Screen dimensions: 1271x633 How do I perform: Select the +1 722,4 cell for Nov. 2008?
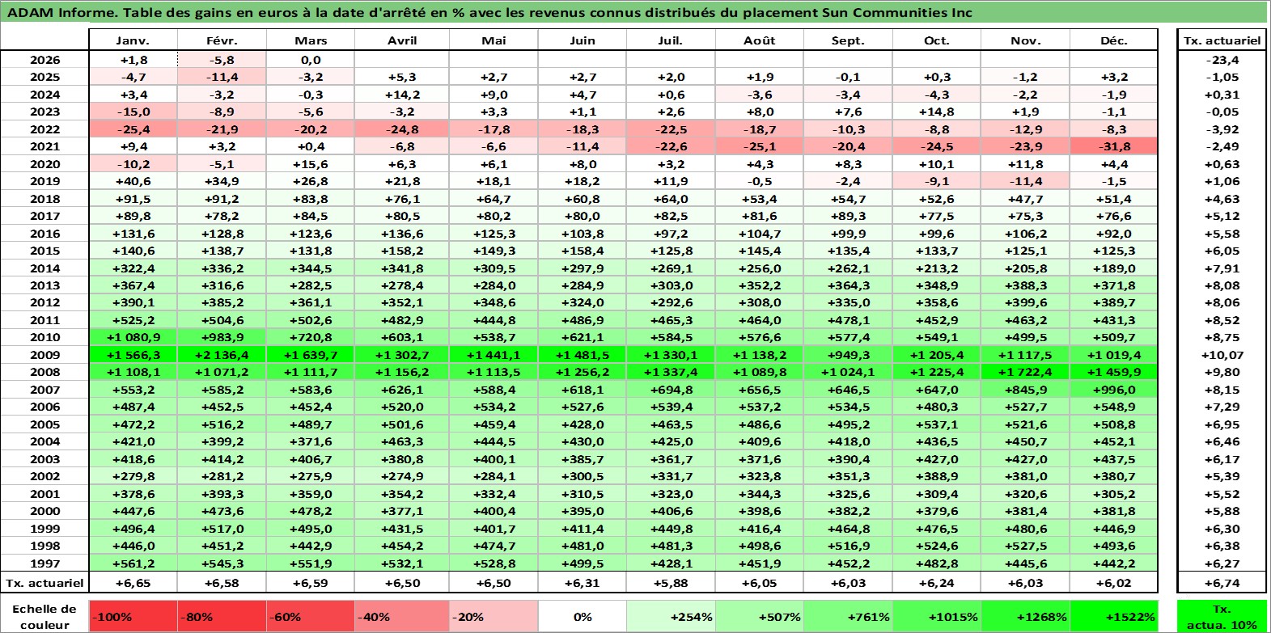pos(1025,372)
